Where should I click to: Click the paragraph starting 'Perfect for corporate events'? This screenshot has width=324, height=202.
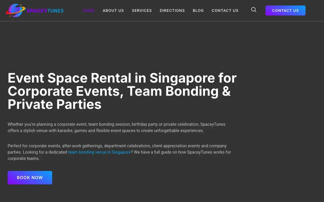coord(119,152)
